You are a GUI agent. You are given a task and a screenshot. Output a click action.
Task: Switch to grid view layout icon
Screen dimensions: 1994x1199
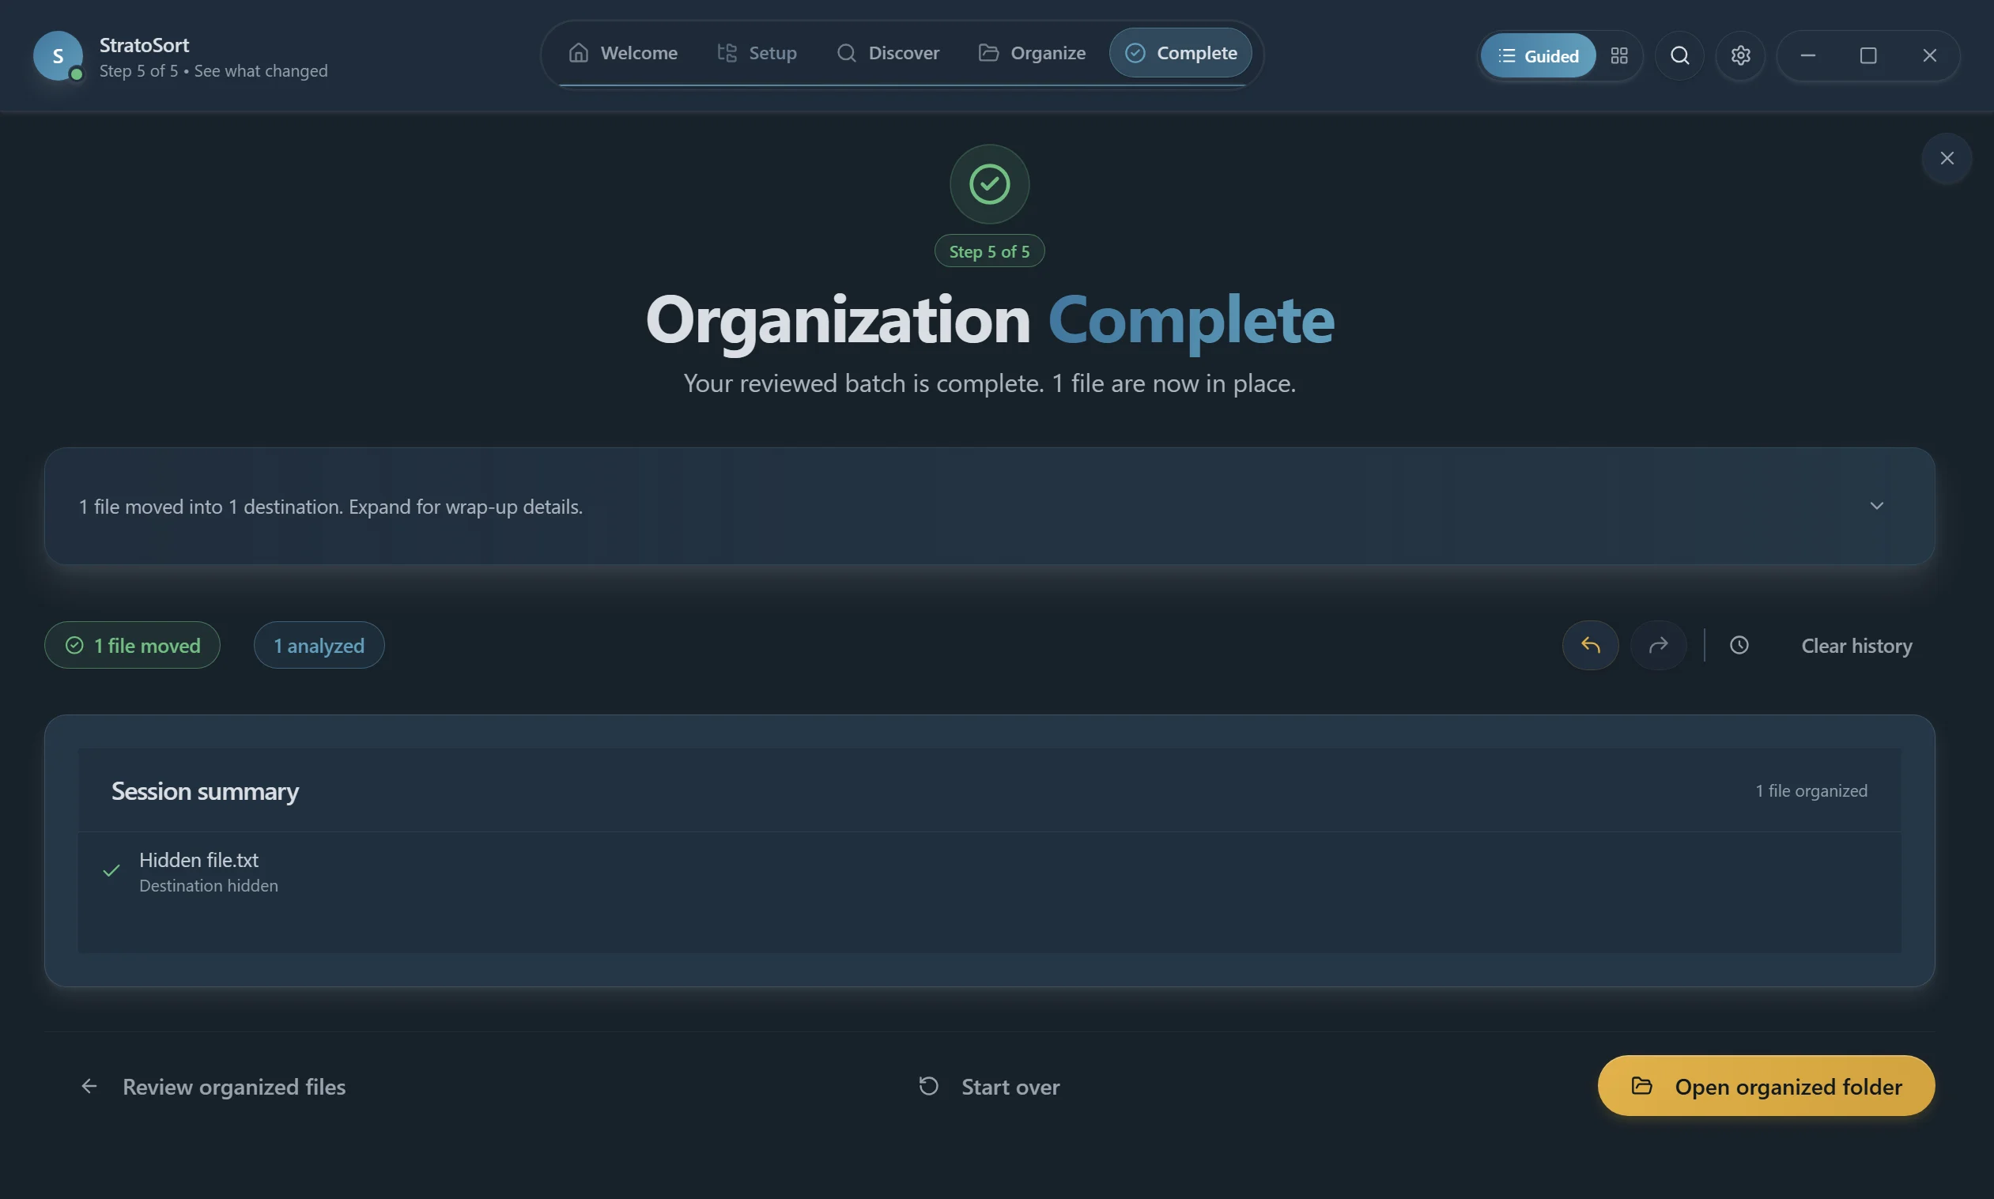tap(1619, 56)
